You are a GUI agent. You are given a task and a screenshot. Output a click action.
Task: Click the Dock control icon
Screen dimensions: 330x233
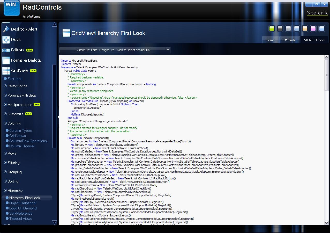[6, 40]
